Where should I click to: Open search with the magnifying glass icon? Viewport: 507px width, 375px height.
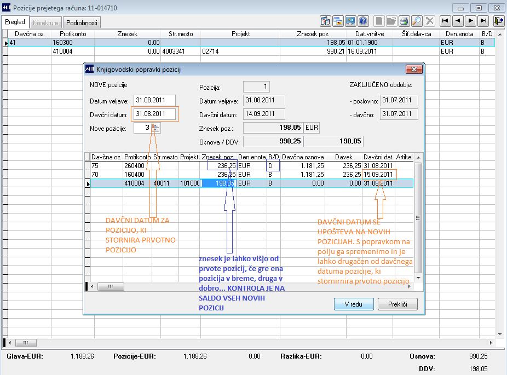click(417, 21)
